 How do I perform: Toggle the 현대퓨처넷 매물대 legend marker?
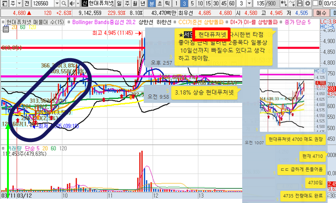[3, 22]
